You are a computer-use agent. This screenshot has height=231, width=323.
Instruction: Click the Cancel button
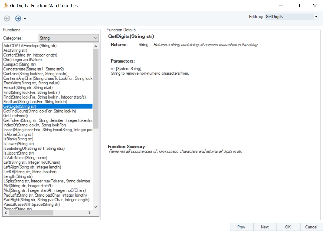(x=311, y=227)
